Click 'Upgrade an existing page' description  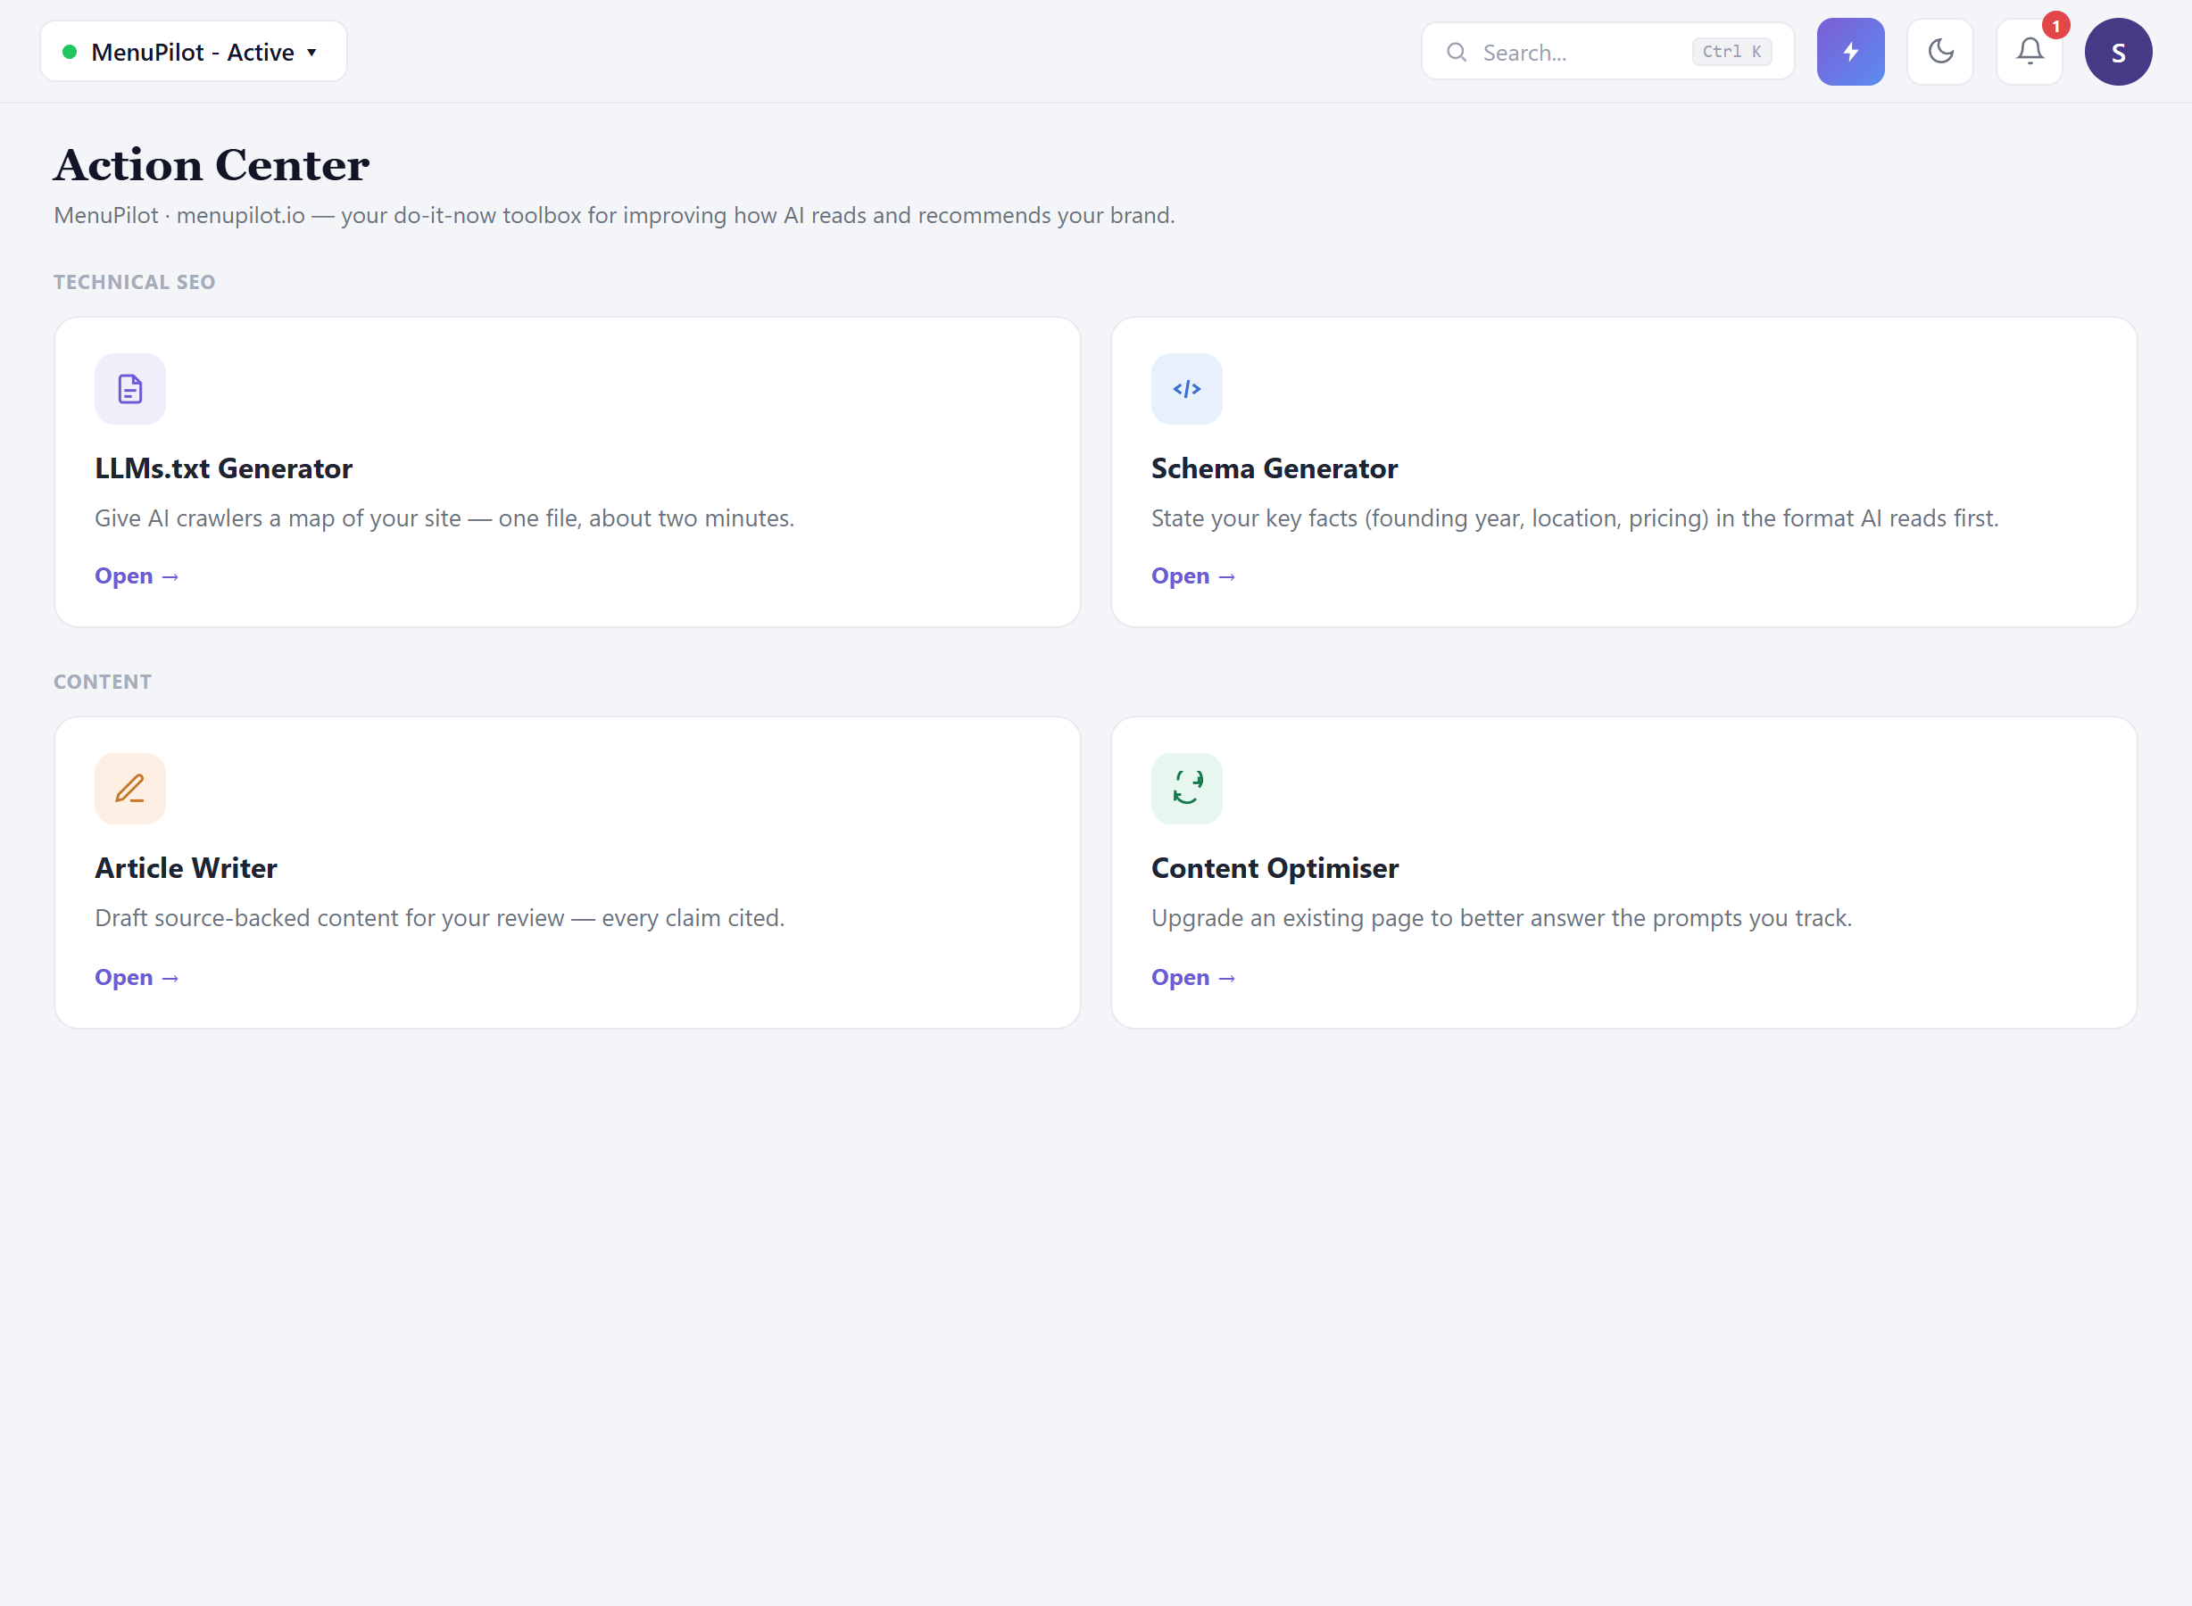[x=1501, y=918]
